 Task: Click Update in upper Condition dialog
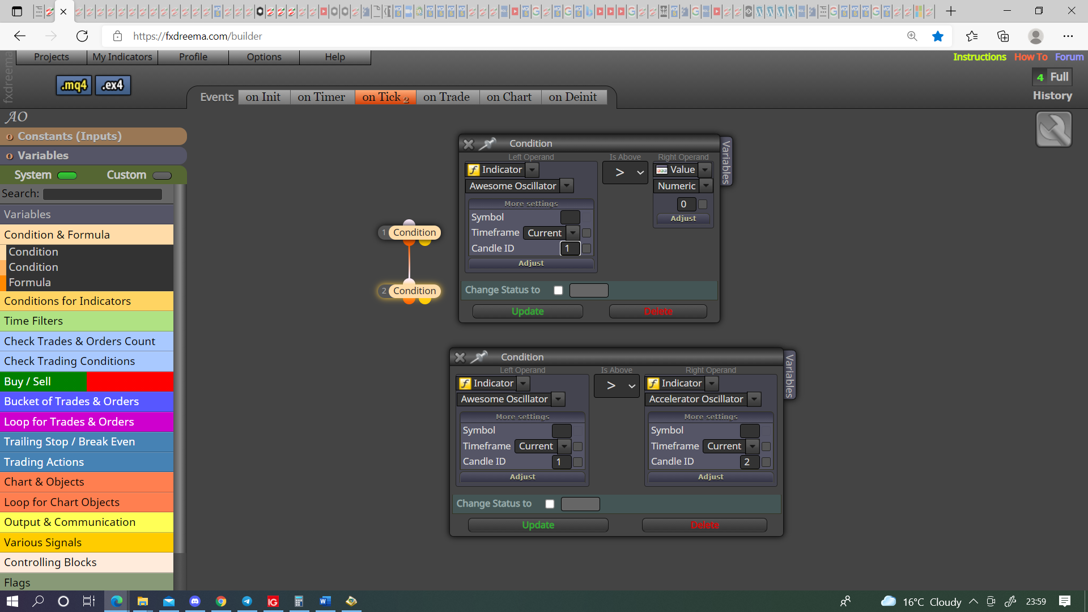point(528,312)
